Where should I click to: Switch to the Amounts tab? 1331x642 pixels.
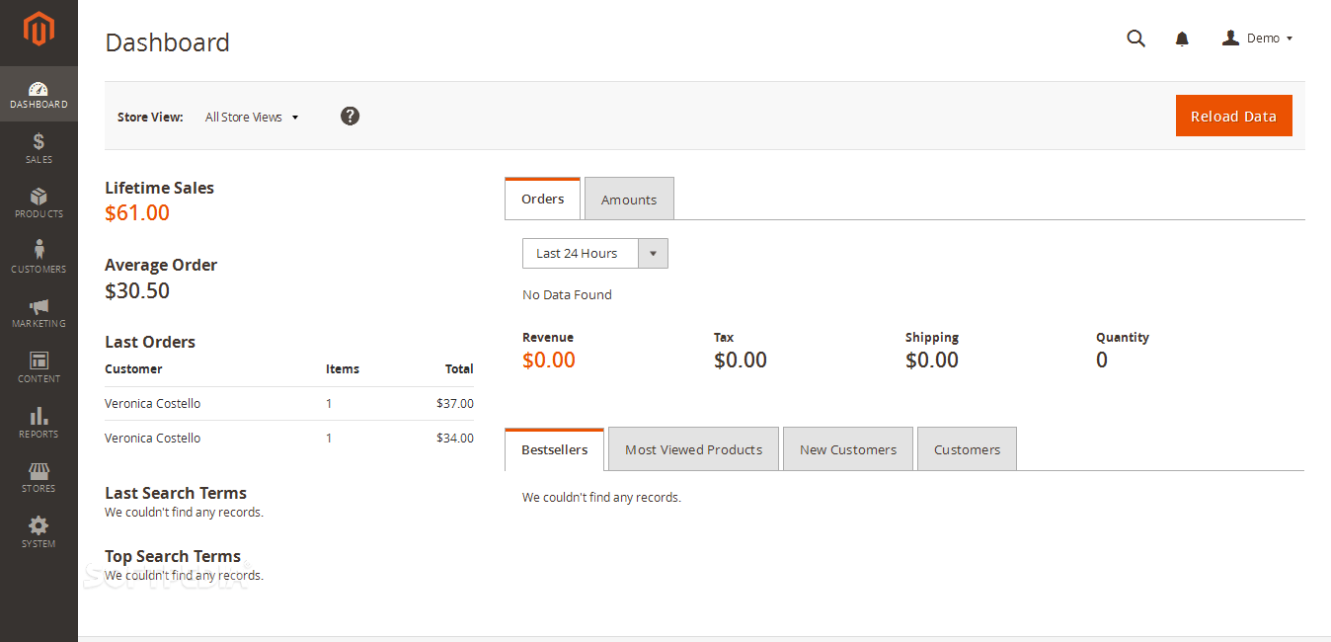click(629, 199)
